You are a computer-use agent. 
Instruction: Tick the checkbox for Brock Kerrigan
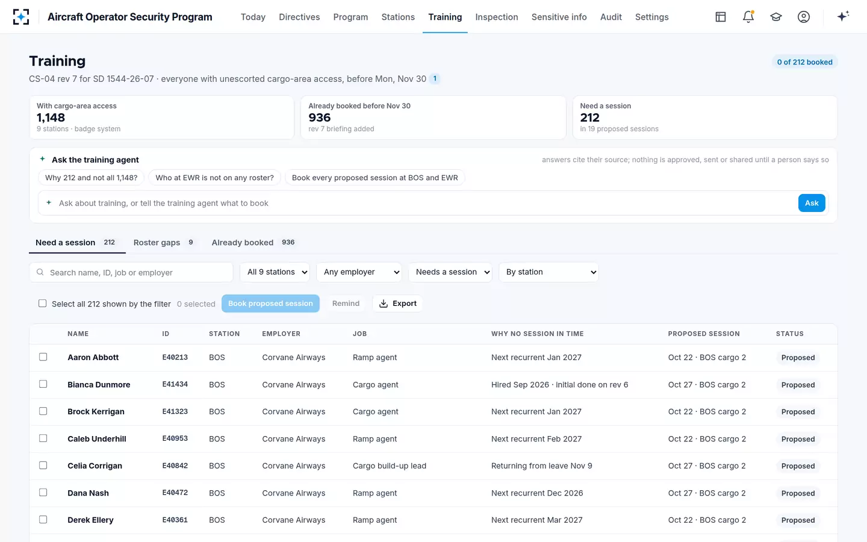click(x=43, y=411)
